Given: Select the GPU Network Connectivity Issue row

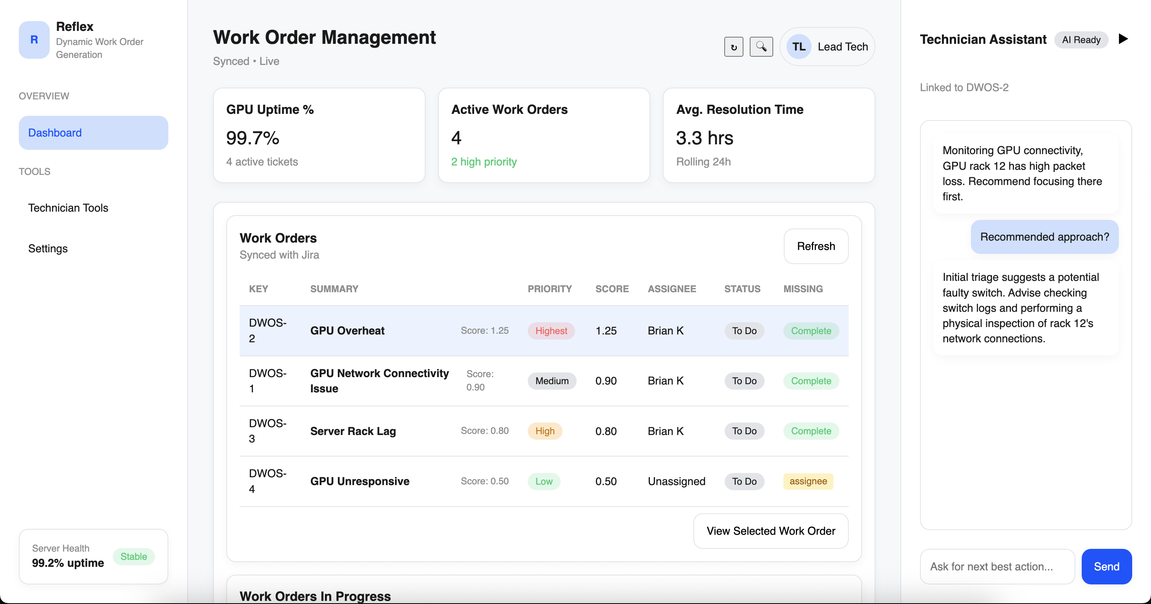Looking at the screenshot, I should click(x=379, y=380).
